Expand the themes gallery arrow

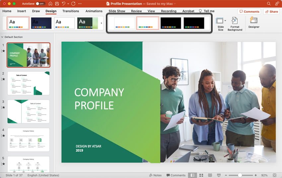tap(101, 23)
